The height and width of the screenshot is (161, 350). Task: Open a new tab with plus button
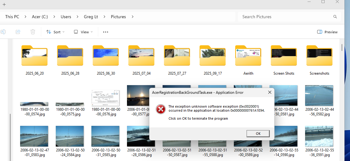4,4
